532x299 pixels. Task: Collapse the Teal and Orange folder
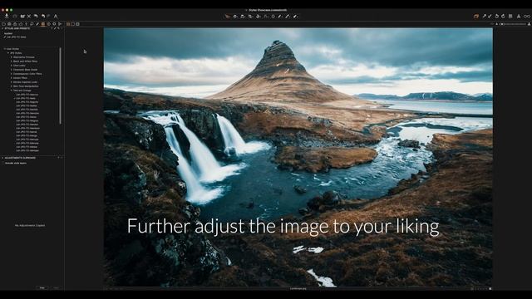click(x=11, y=91)
